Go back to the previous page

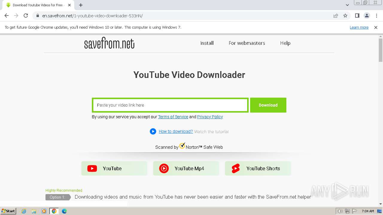tap(7, 16)
